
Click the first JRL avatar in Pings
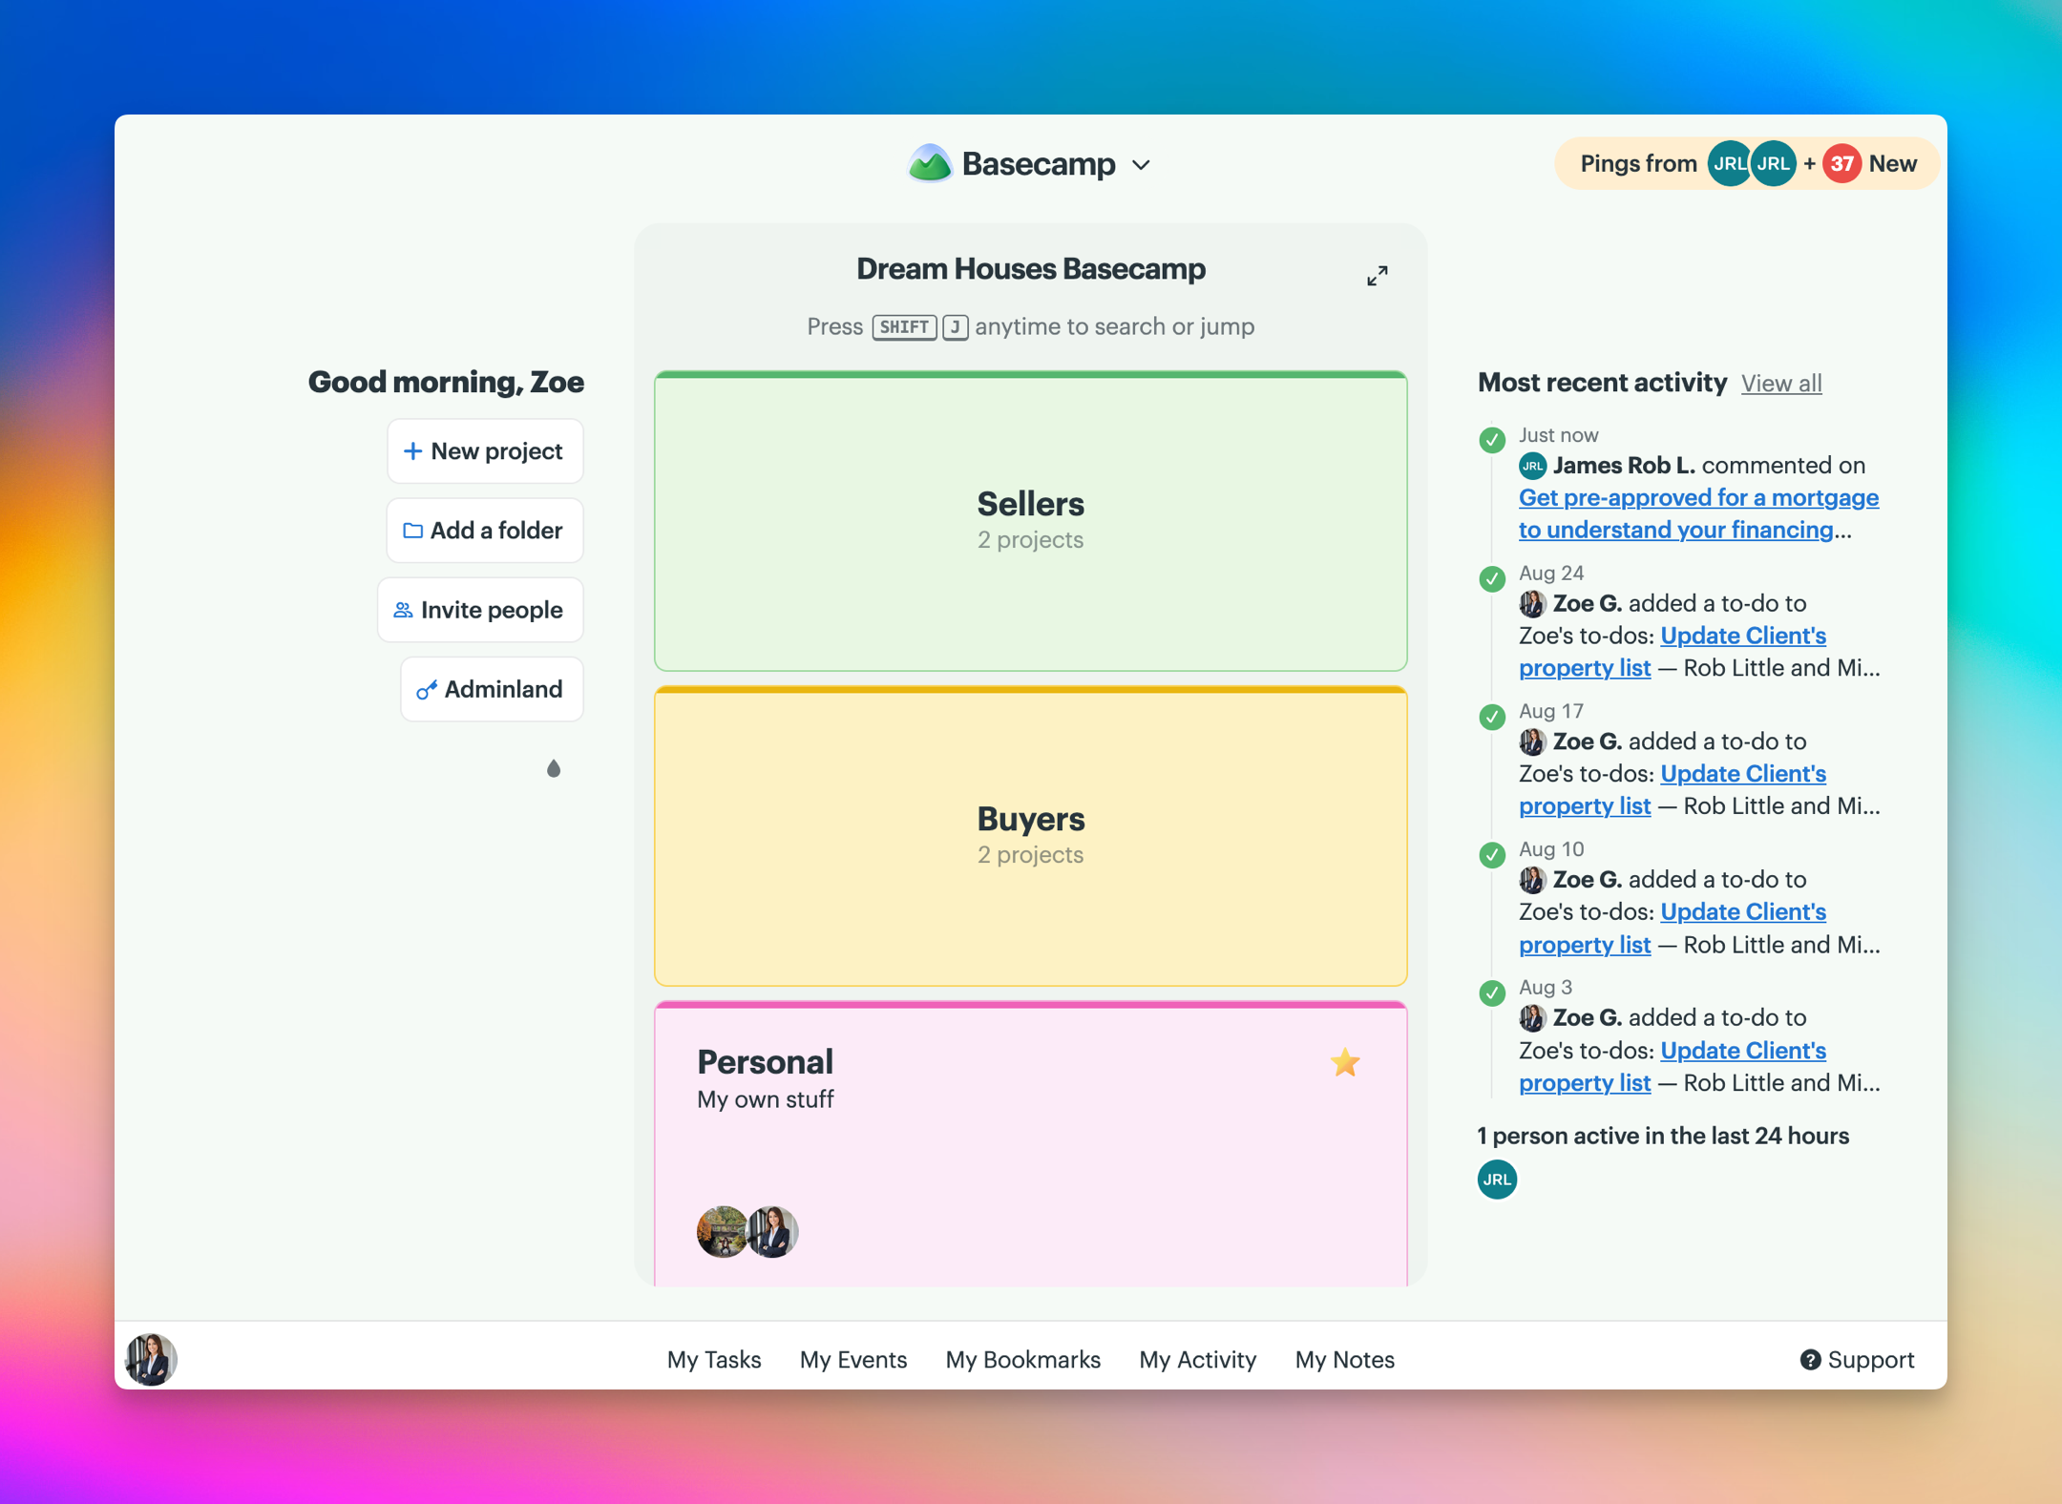point(1729,164)
